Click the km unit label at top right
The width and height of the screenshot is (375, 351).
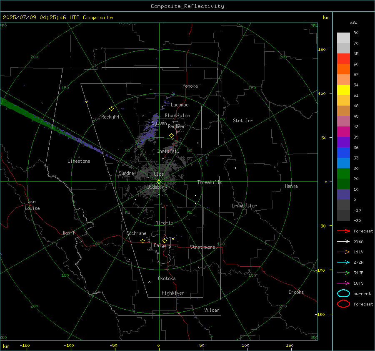click(x=326, y=18)
